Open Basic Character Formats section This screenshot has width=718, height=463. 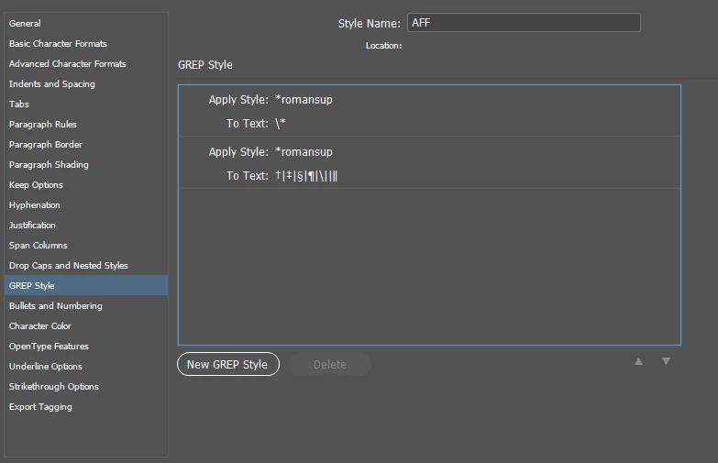click(86, 43)
